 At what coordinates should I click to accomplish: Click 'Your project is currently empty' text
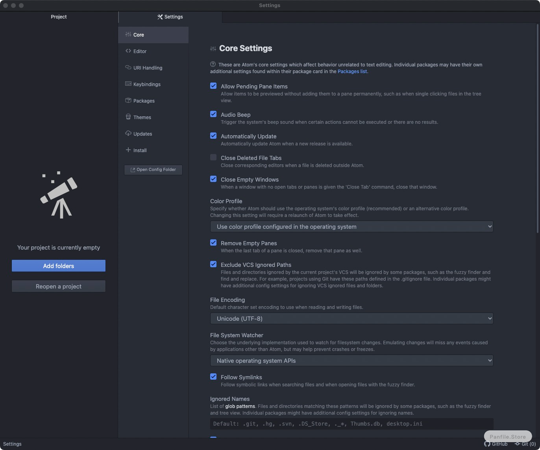pos(59,248)
